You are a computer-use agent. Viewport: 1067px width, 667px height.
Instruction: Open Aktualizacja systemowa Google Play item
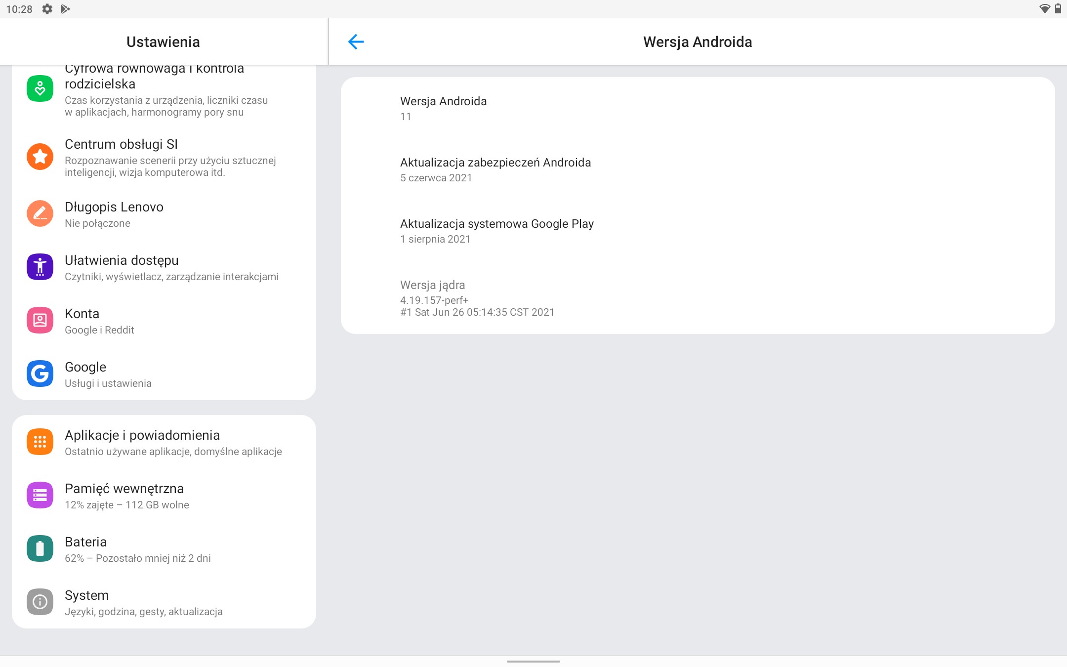point(698,231)
